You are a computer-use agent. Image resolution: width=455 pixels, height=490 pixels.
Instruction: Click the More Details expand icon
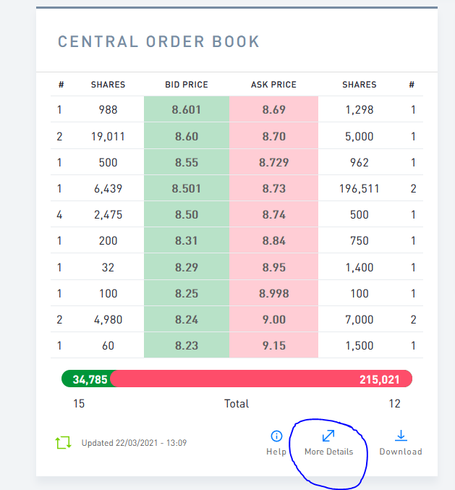pos(328,436)
